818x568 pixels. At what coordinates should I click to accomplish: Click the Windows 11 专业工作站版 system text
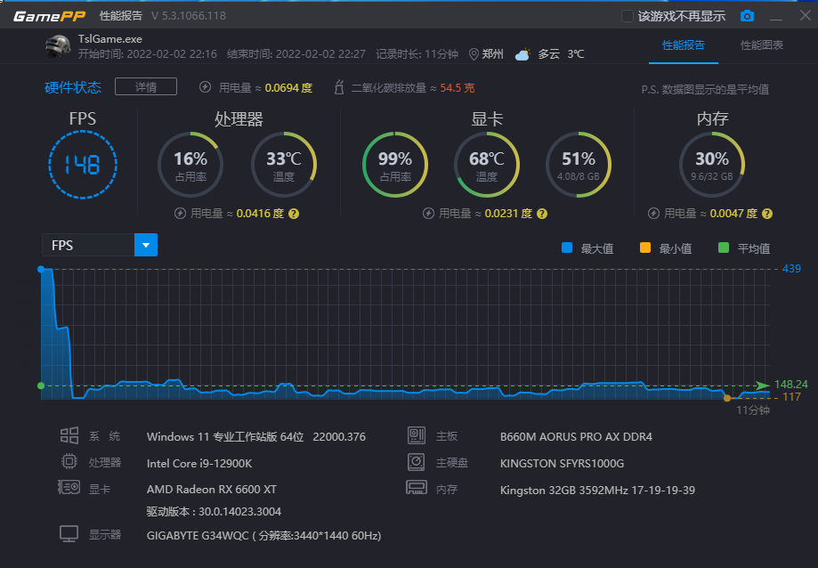[256, 436]
